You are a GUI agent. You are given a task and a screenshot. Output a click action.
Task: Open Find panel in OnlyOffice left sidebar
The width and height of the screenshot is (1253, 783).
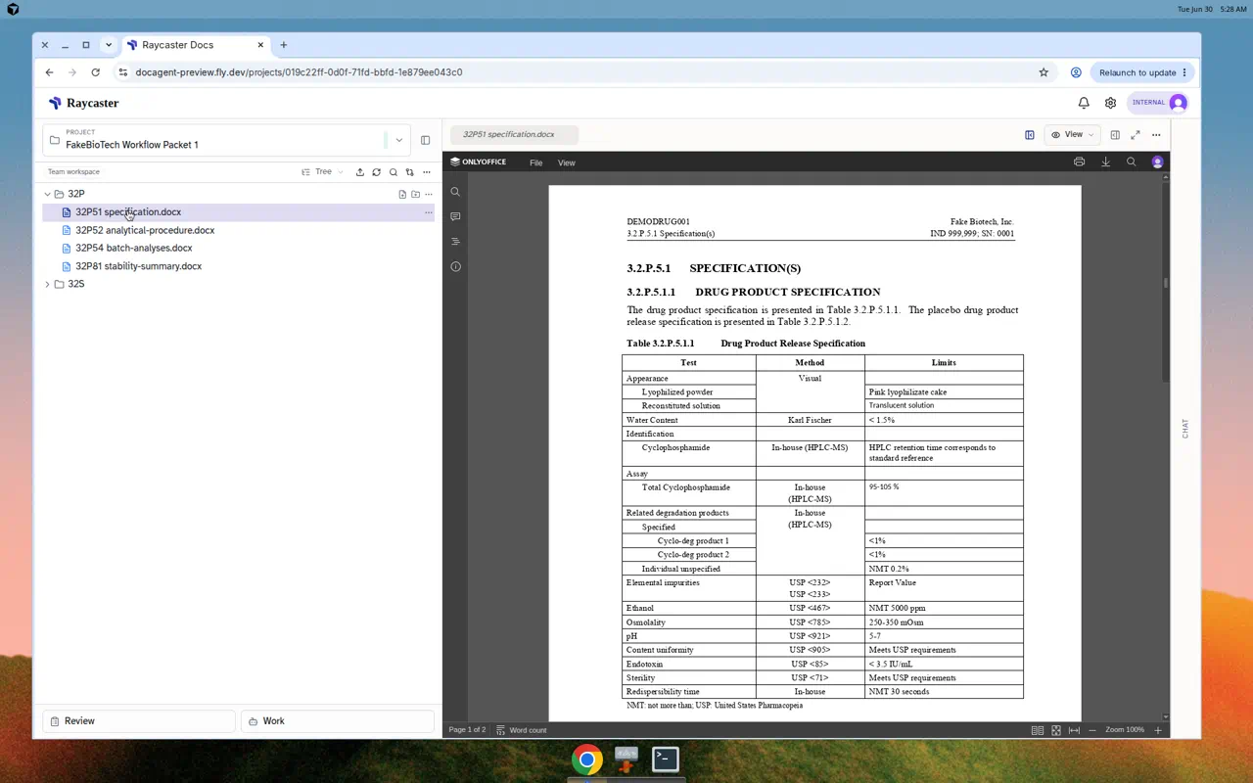[x=455, y=193]
